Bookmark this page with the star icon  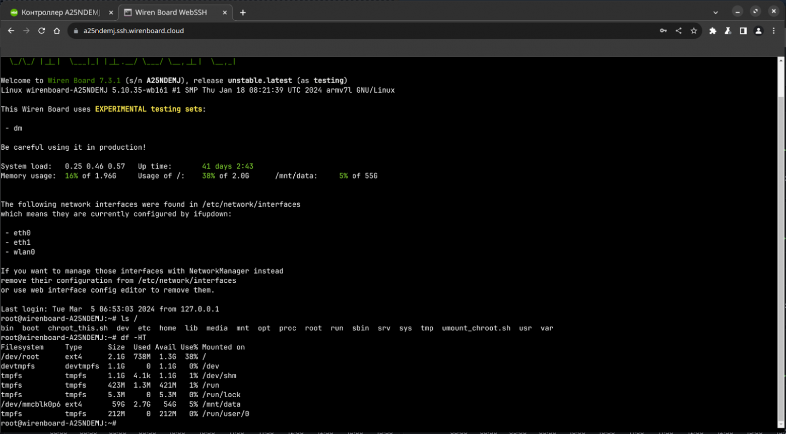[694, 31]
